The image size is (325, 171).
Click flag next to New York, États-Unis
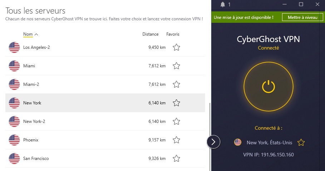[x=238, y=142]
